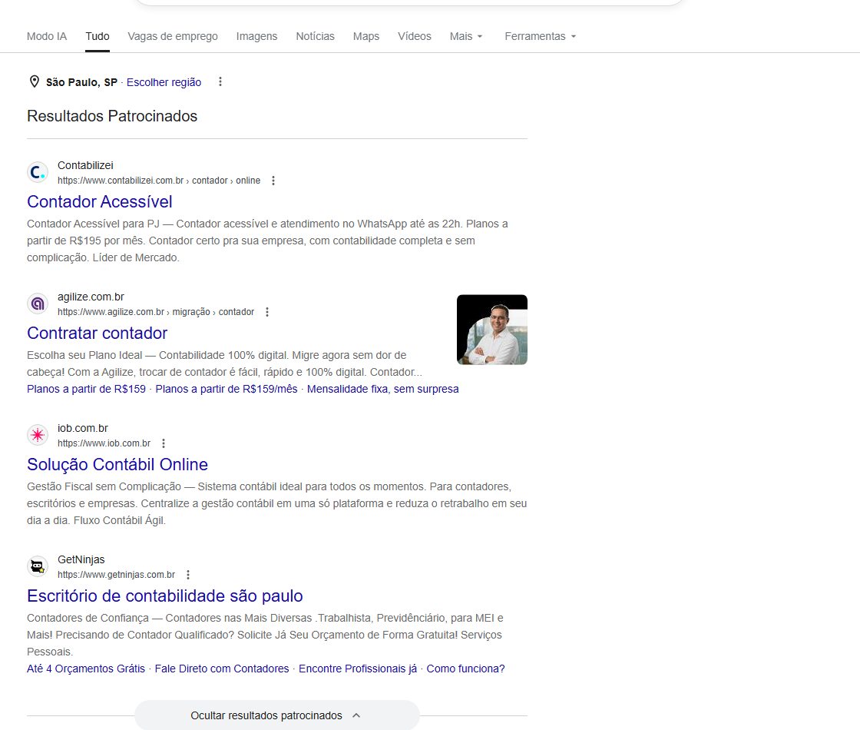860x730 pixels.
Task: Switch to Vagas de emprego tab
Action: click(173, 36)
